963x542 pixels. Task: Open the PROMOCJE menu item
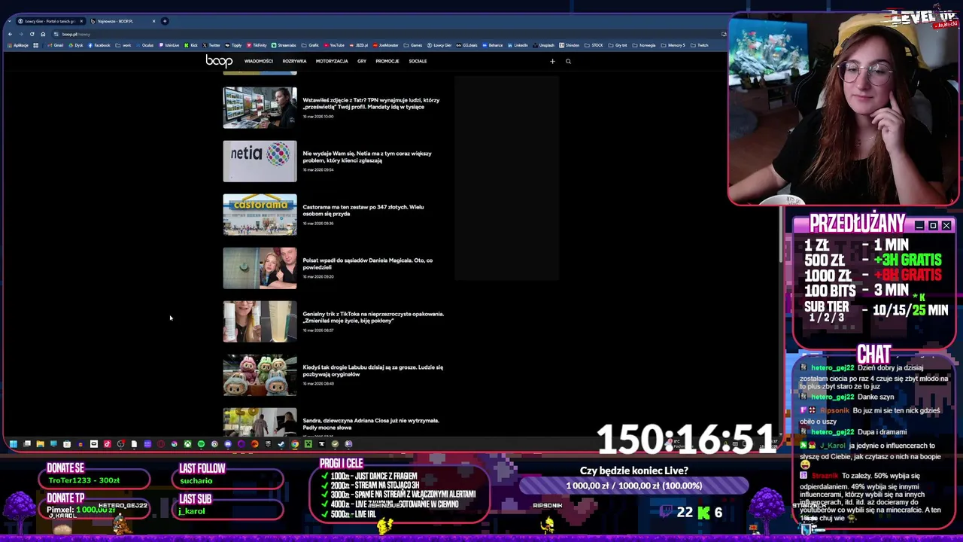387,61
